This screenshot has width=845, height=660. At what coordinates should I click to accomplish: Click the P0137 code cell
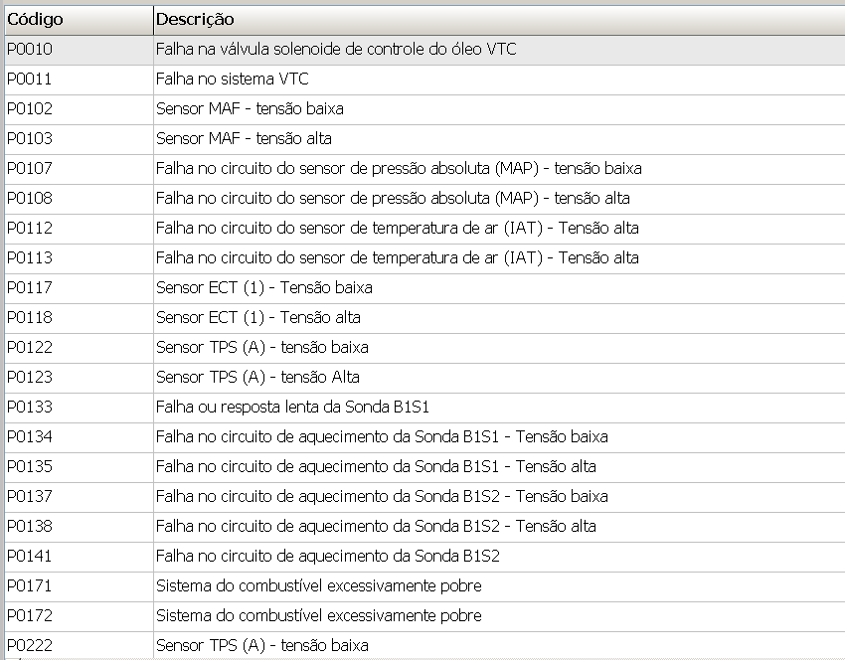click(30, 496)
